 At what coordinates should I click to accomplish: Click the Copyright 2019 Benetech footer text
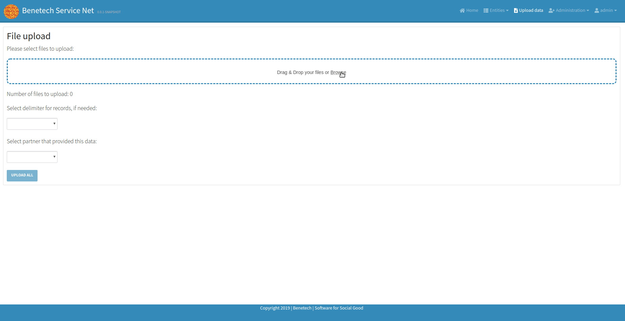pos(311,308)
